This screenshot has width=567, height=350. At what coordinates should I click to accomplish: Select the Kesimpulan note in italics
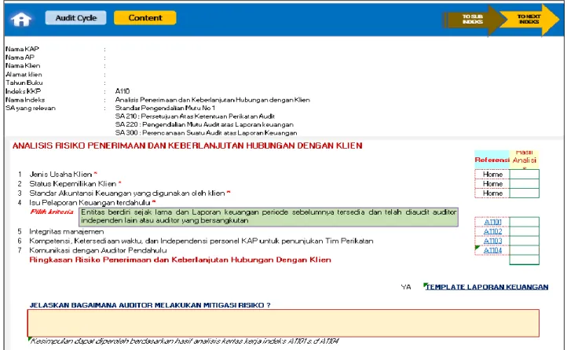coord(185,341)
